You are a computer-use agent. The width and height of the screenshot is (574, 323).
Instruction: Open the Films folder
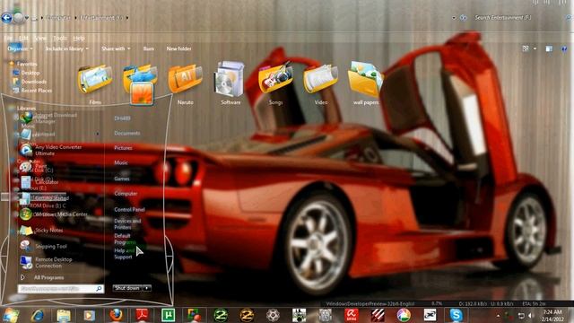[95, 84]
